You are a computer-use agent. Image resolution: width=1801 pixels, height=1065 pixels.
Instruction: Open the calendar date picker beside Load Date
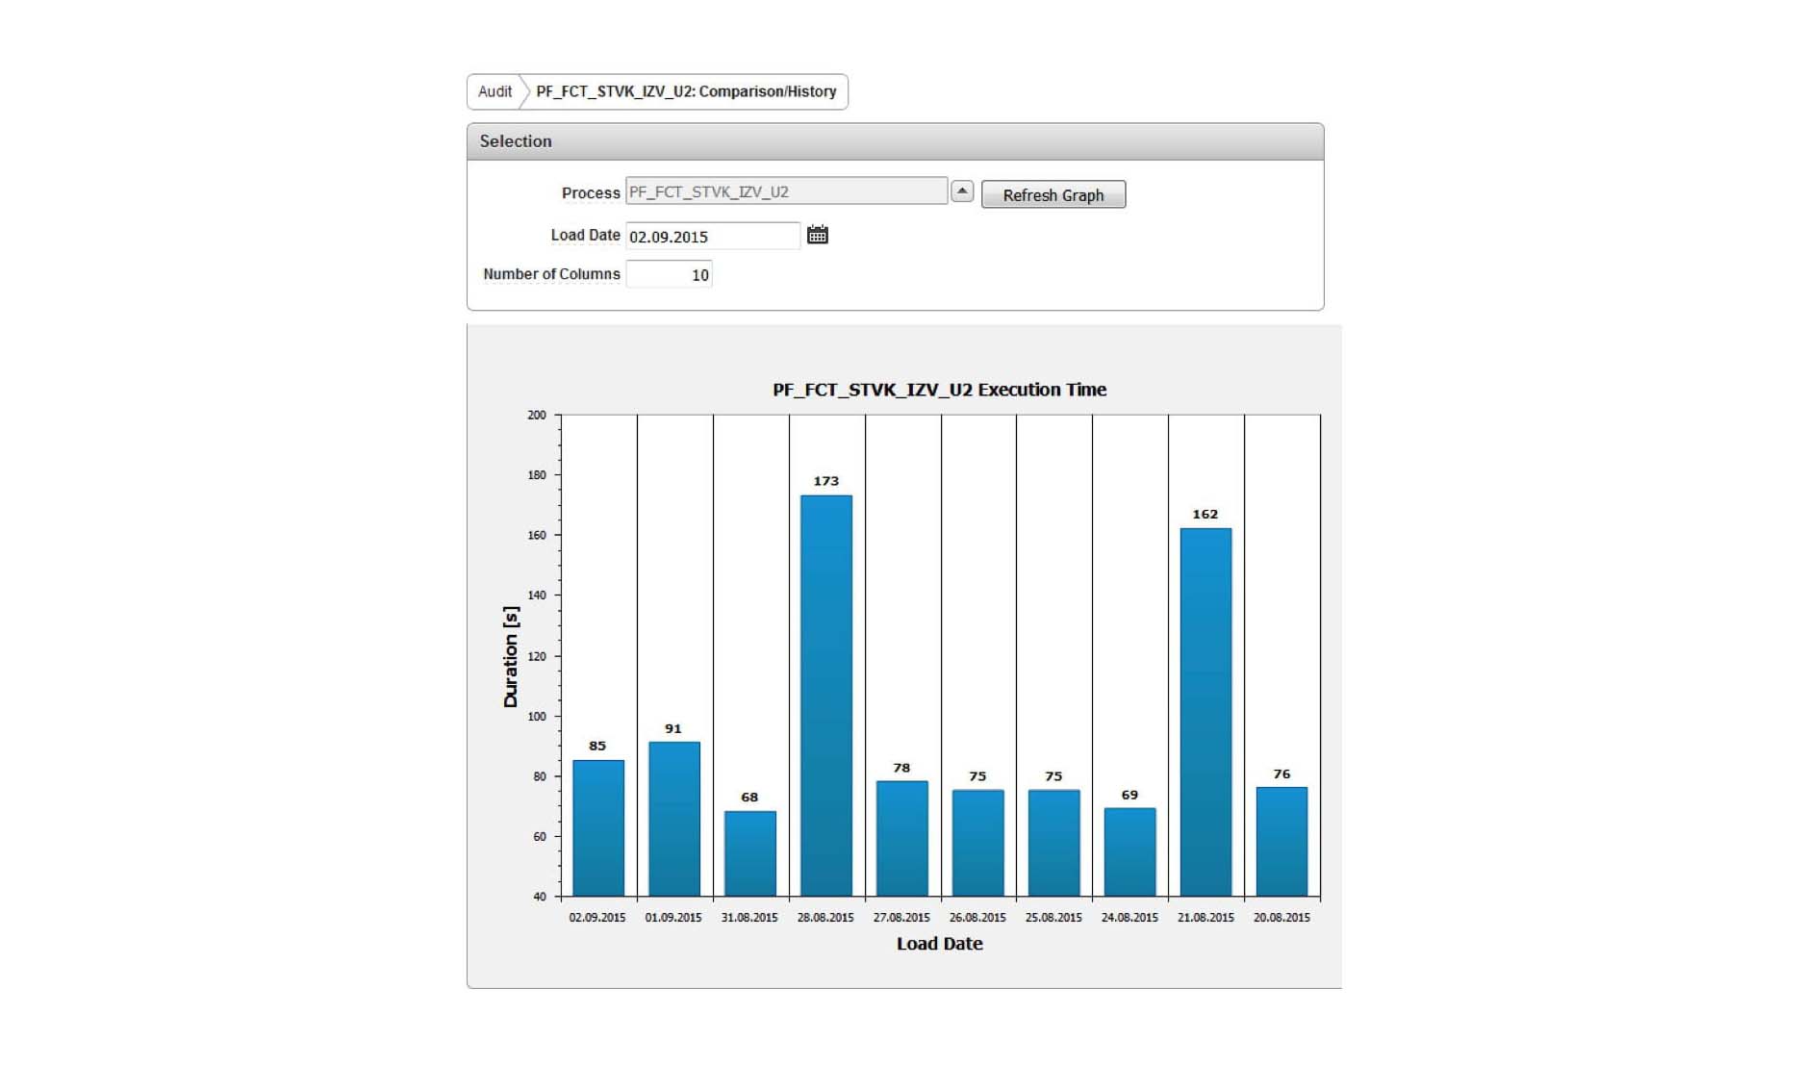[819, 234]
